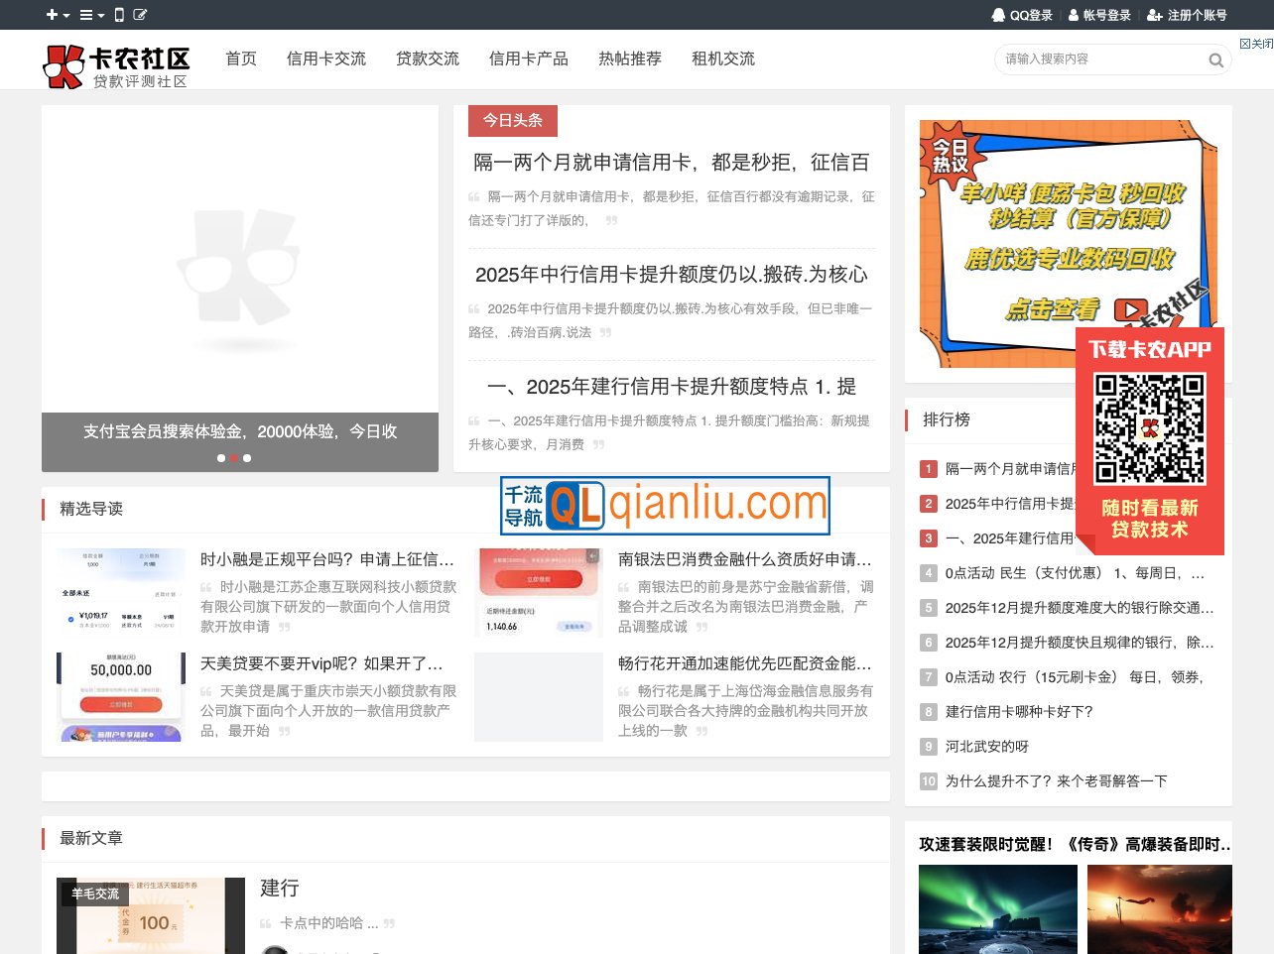Click the post-edit pencil icon in top bar

pos(139,15)
